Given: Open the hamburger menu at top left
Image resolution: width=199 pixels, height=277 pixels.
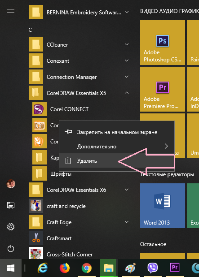Looking at the screenshot, I should (x=11, y=11).
